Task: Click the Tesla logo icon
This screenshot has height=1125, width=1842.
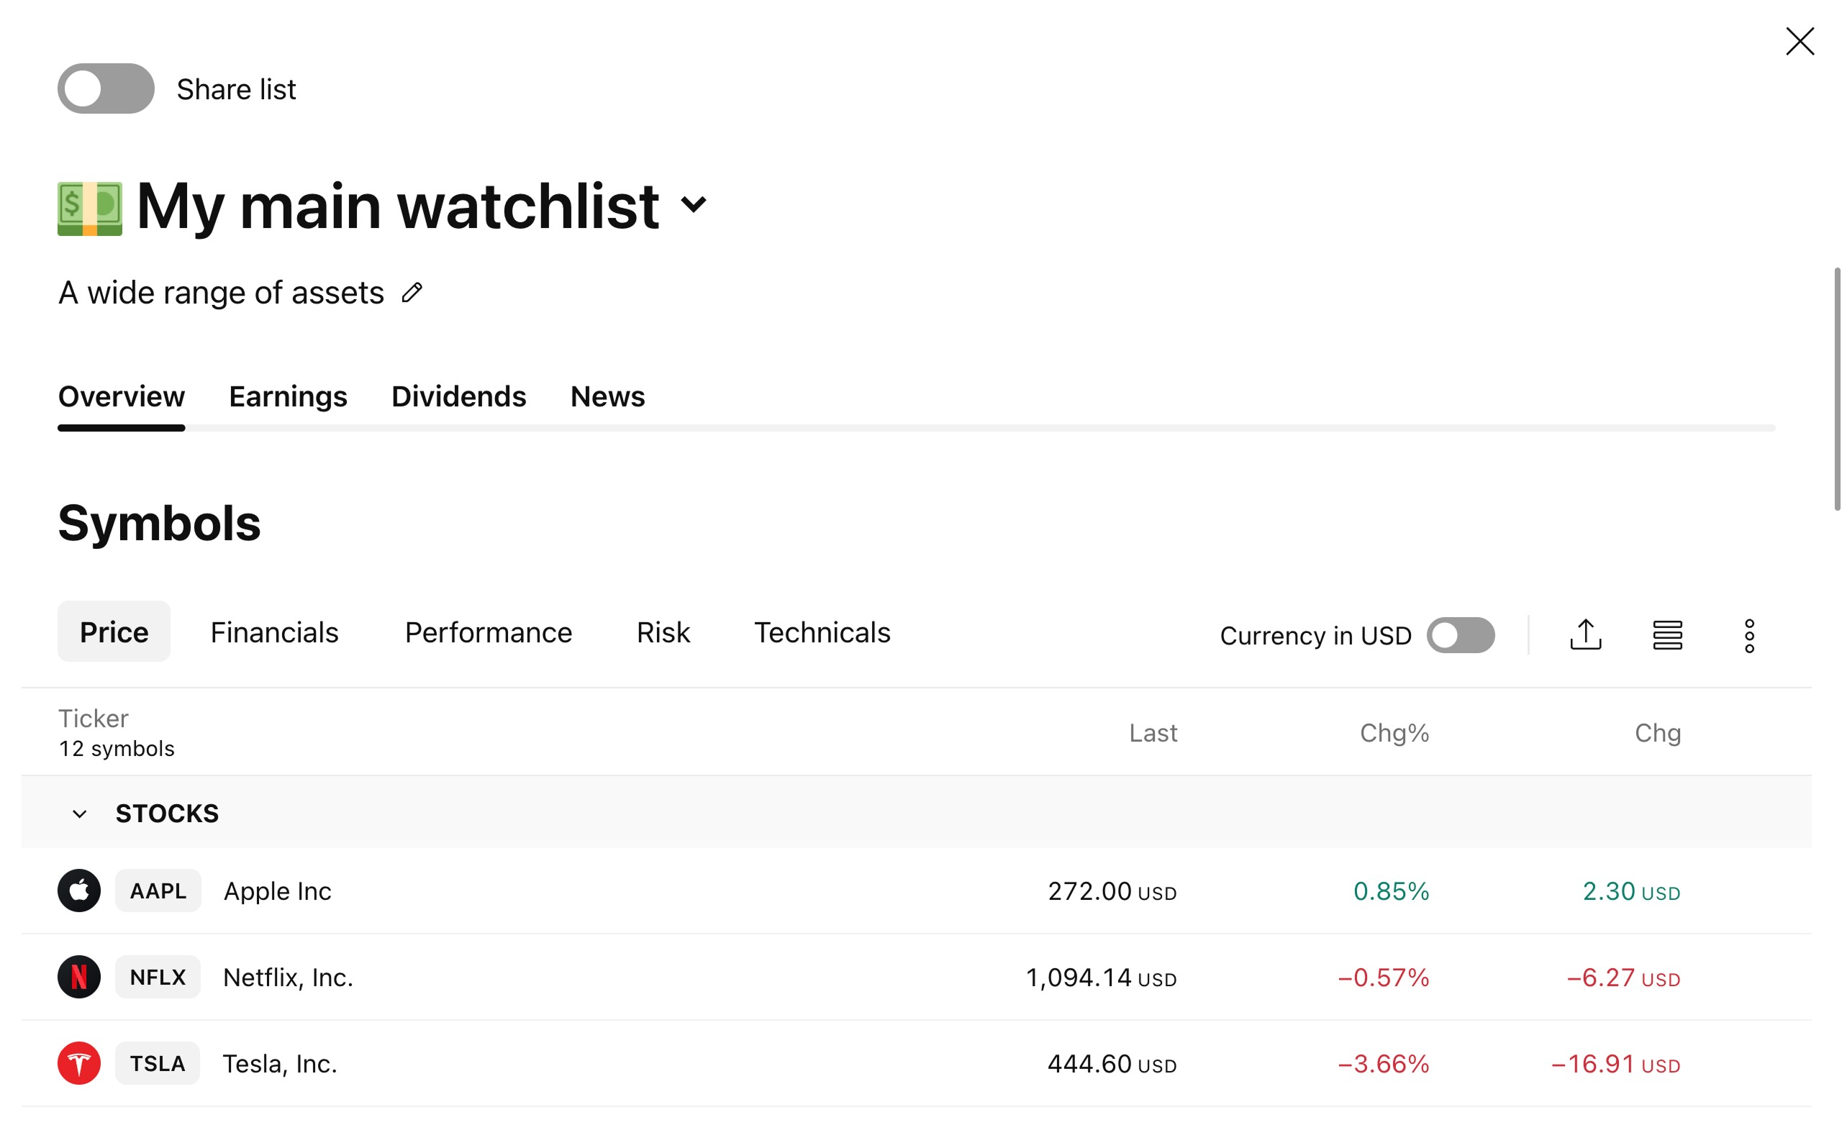Action: [79, 1063]
